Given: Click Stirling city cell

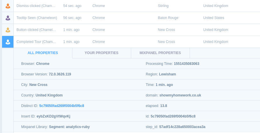Looking at the screenshot, I should [163, 6].
